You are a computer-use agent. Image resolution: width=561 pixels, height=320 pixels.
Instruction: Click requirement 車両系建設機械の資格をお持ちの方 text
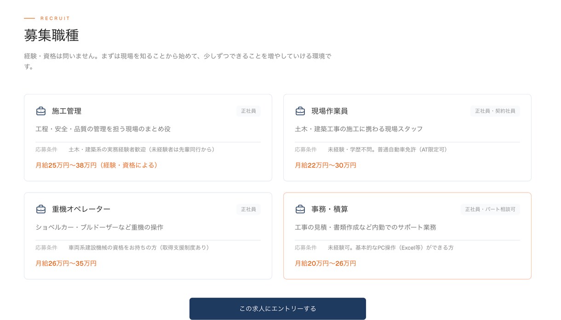pyautogui.click(x=140, y=248)
